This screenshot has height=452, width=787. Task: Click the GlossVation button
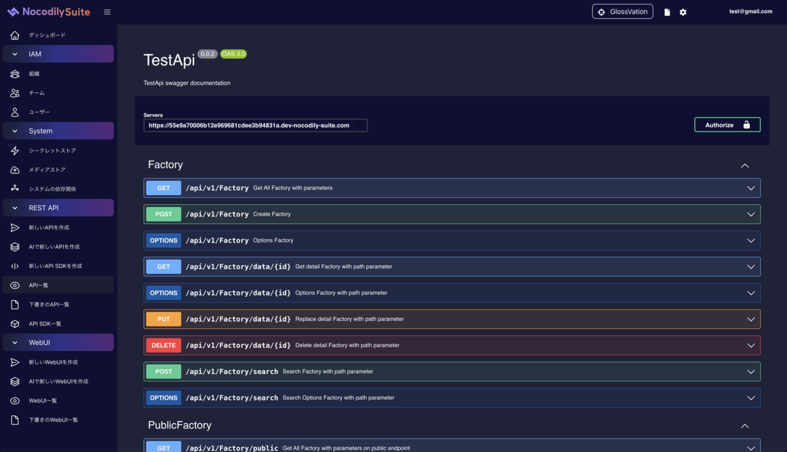click(622, 12)
